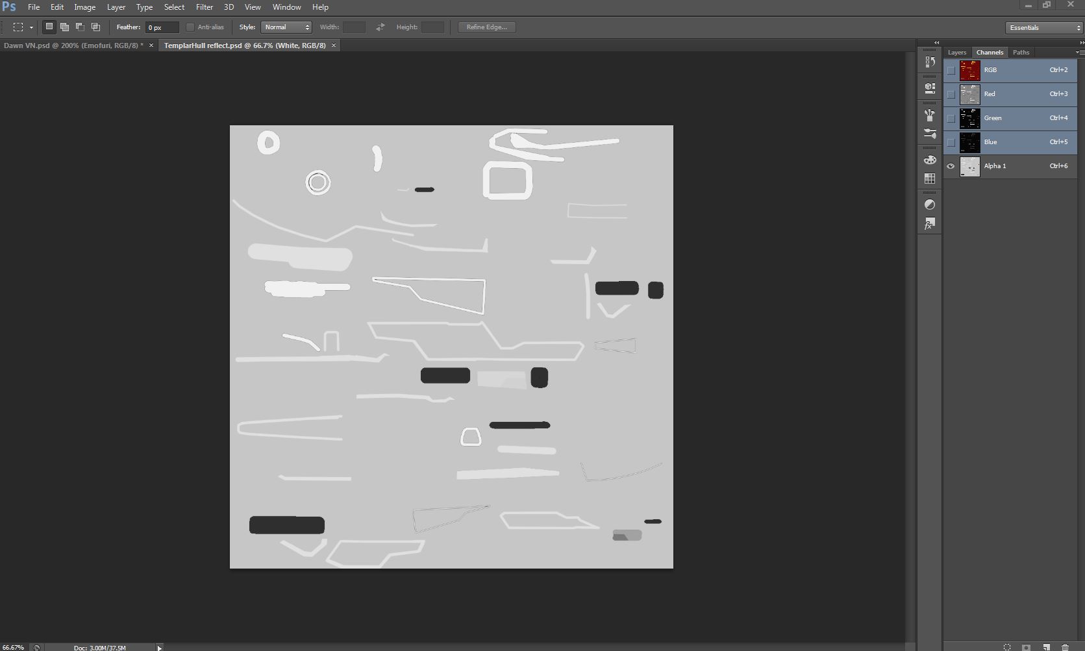The height and width of the screenshot is (651, 1085).
Task: Show the Green channel
Action: 951,118
